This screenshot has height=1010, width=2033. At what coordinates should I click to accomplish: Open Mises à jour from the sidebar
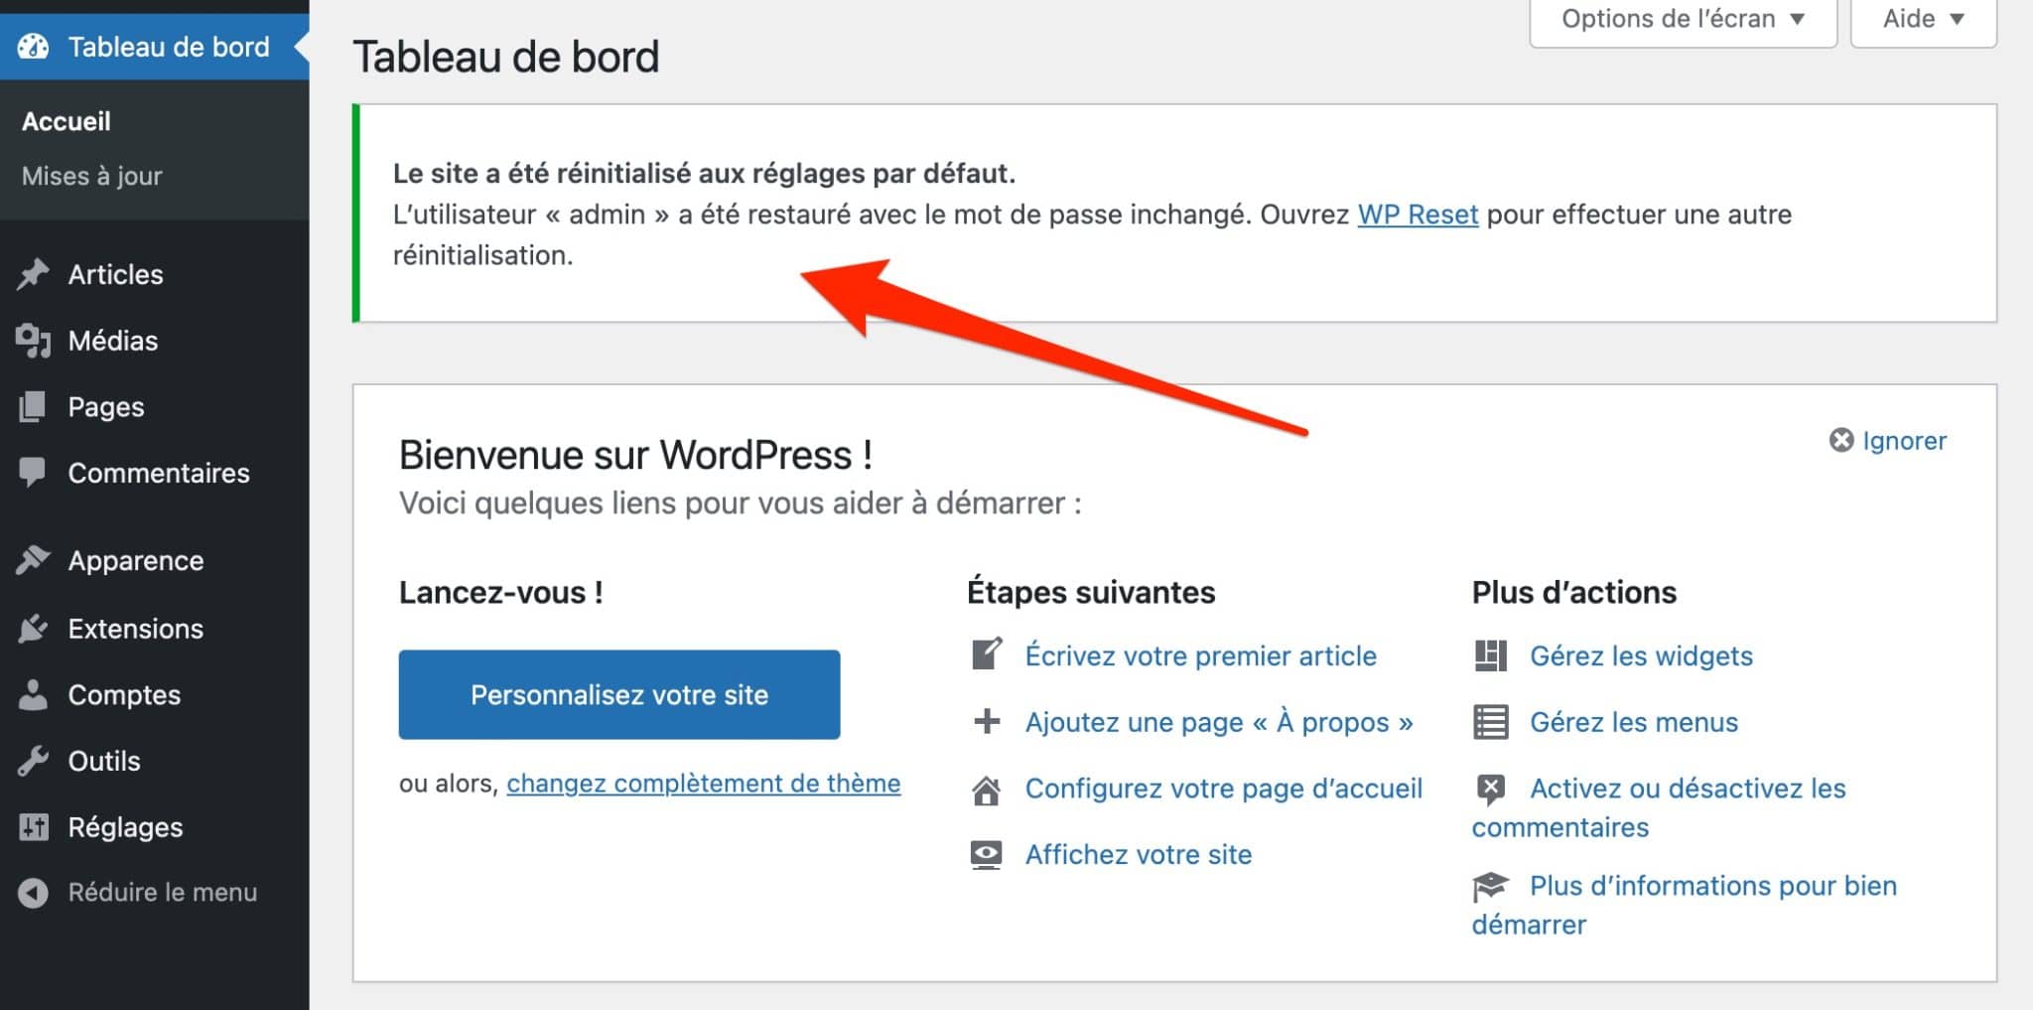tap(90, 176)
